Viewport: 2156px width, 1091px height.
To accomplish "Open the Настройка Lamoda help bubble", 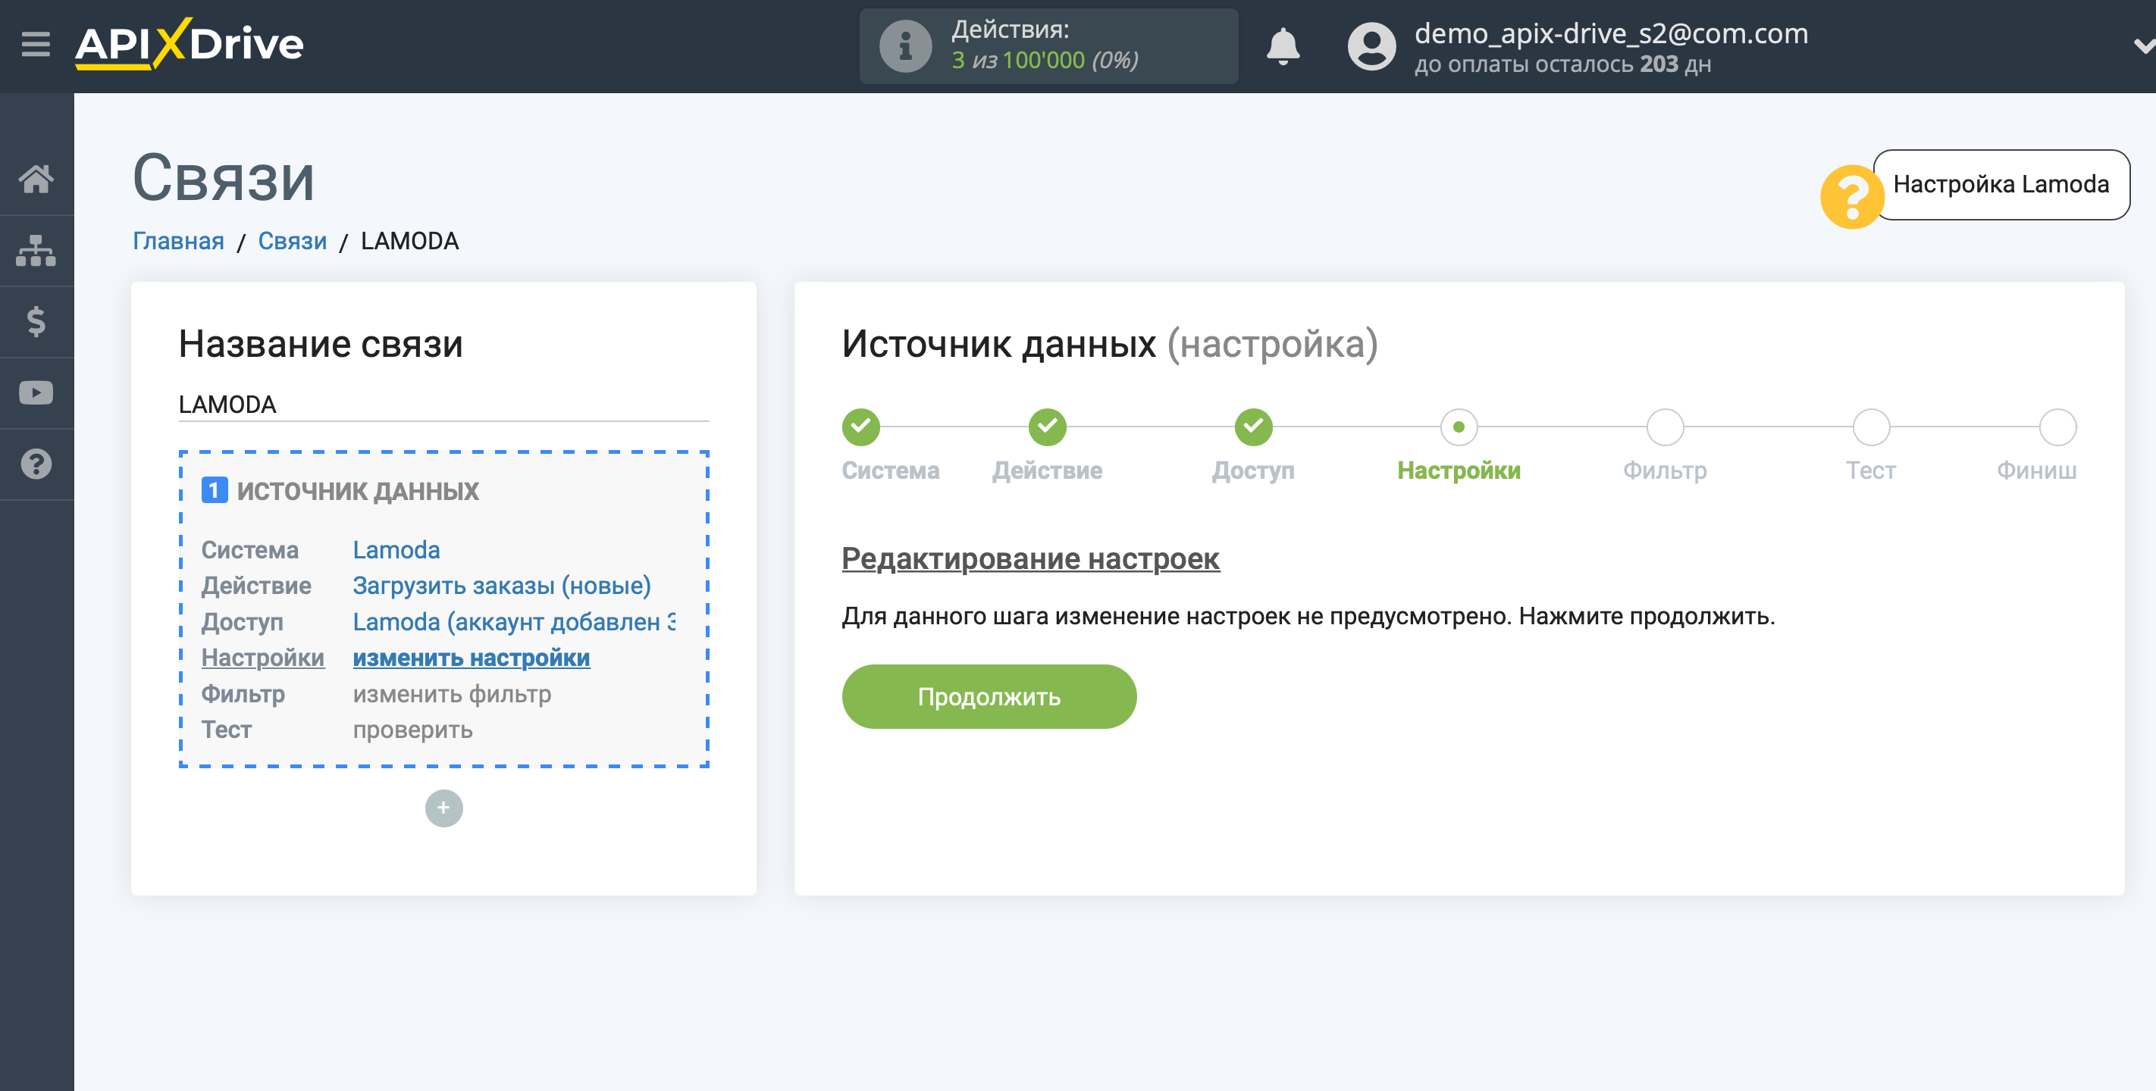I will tap(2001, 184).
